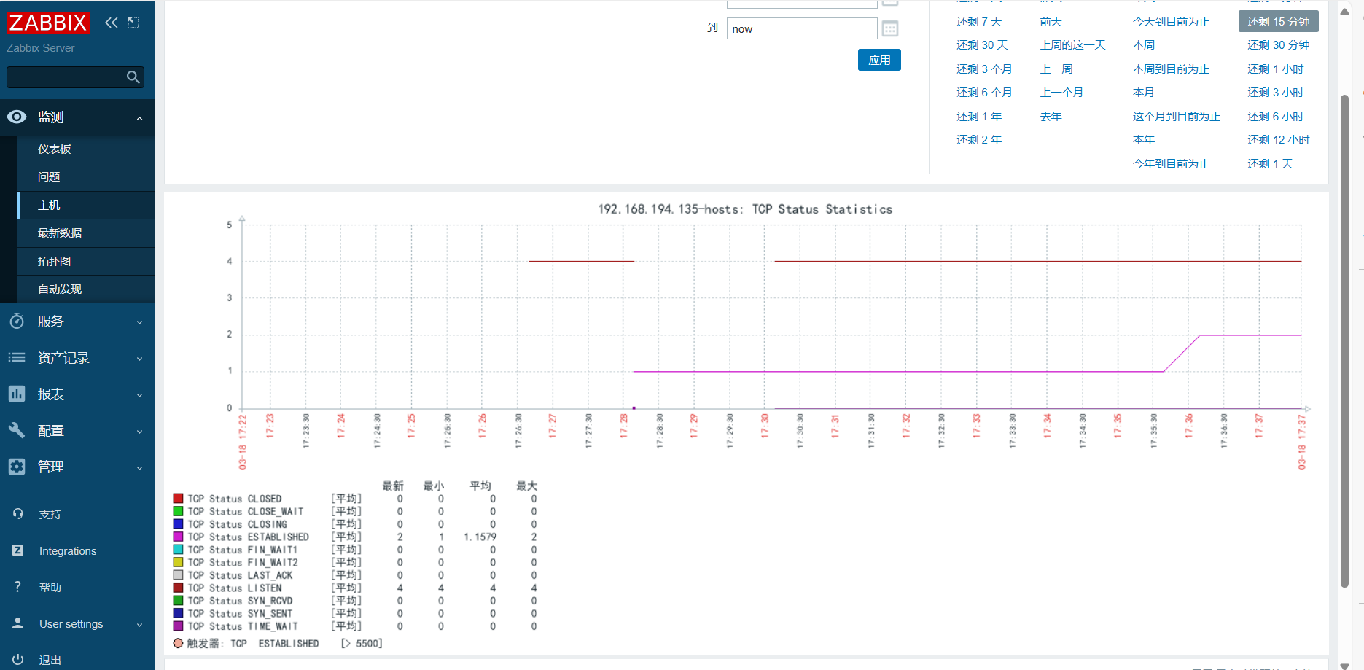Click the eye icon for 监测
1364x670 pixels.
[x=17, y=117]
